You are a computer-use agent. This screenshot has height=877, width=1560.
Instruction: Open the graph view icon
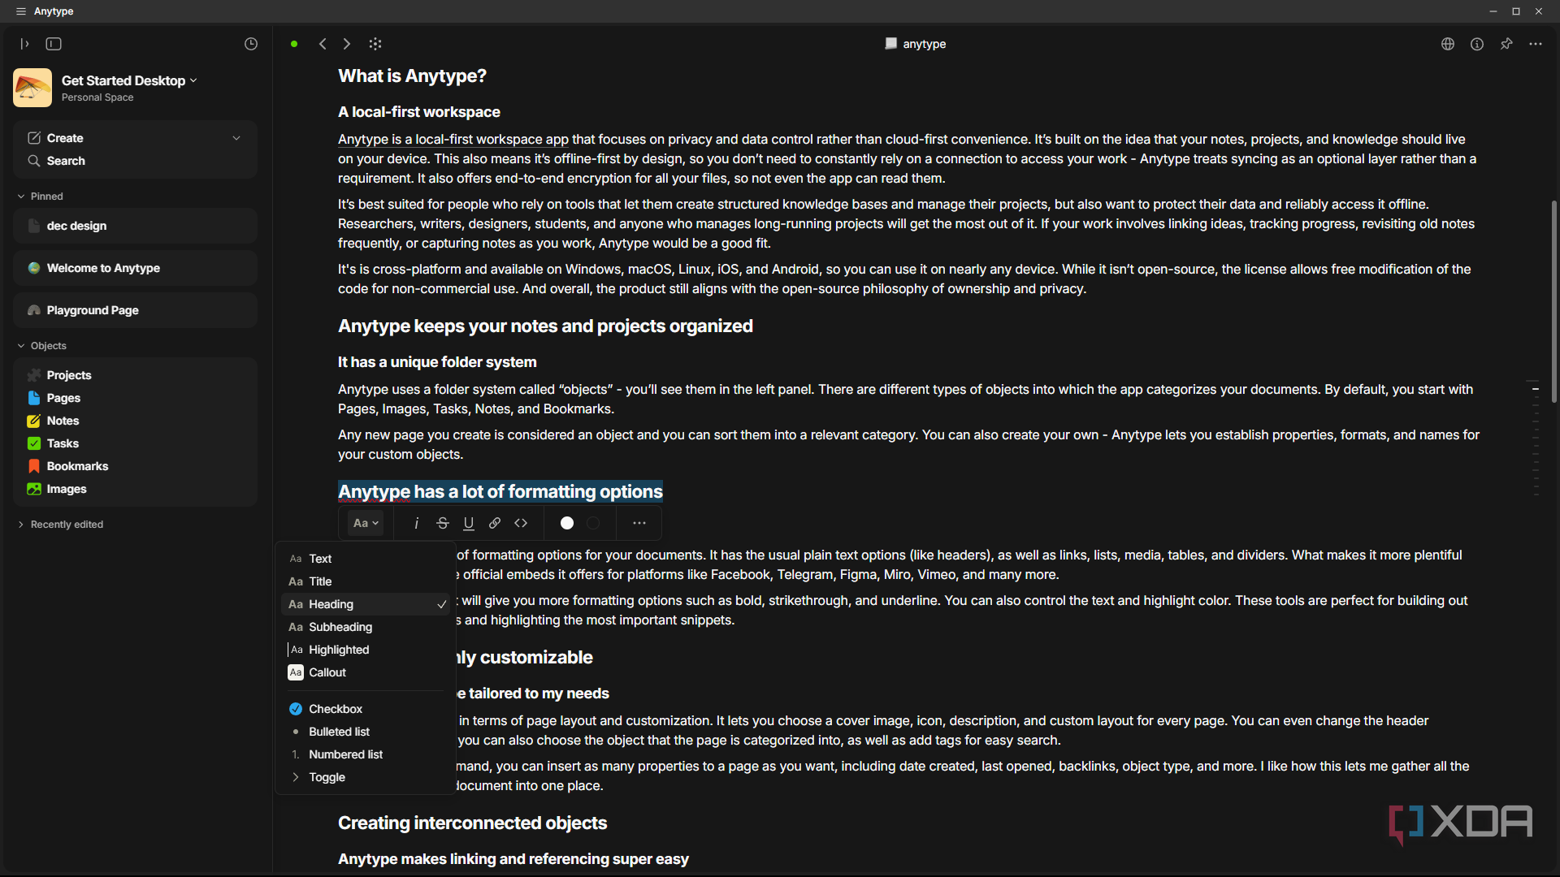[375, 44]
